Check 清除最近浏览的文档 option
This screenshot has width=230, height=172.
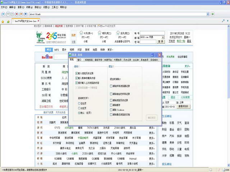(111, 115)
